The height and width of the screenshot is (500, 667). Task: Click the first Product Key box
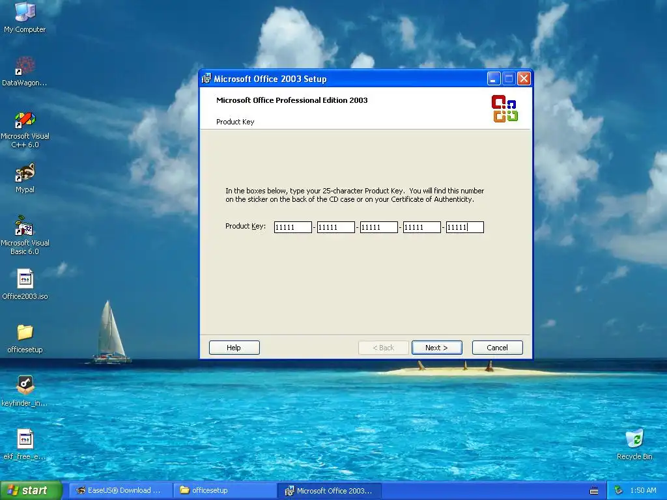tap(292, 227)
